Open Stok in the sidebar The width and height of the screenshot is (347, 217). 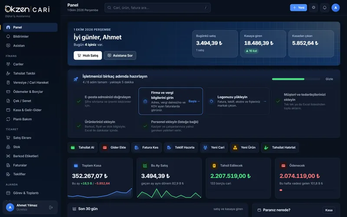tap(30, 147)
